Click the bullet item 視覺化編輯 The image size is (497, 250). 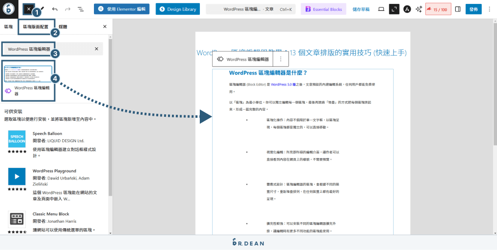(x=303, y=156)
